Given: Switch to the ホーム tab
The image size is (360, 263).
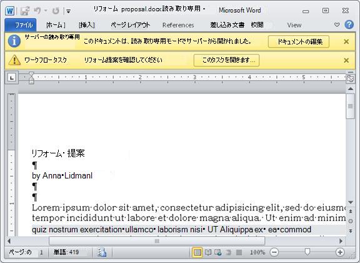Looking at the screenshot, I should [56, 25].
